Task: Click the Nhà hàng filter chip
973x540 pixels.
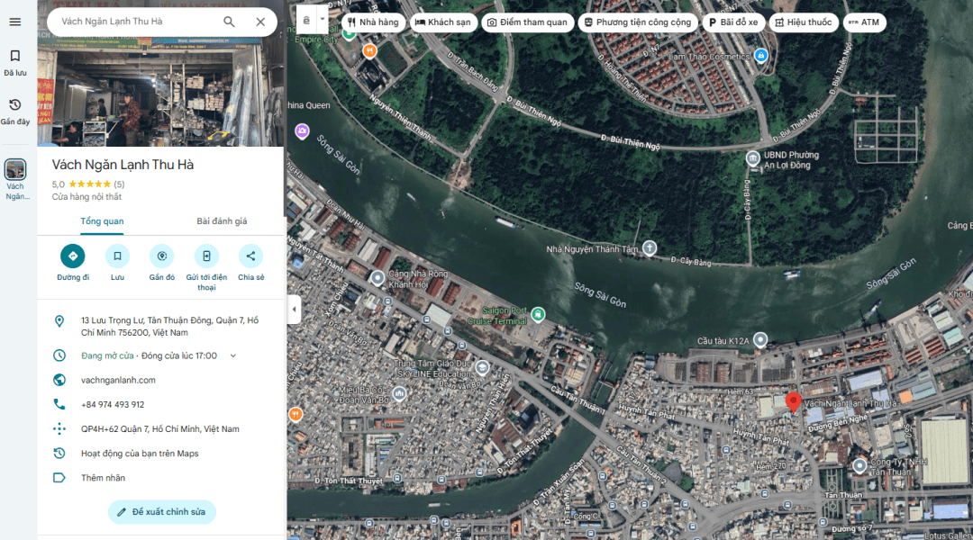Action: coord(373,22)
